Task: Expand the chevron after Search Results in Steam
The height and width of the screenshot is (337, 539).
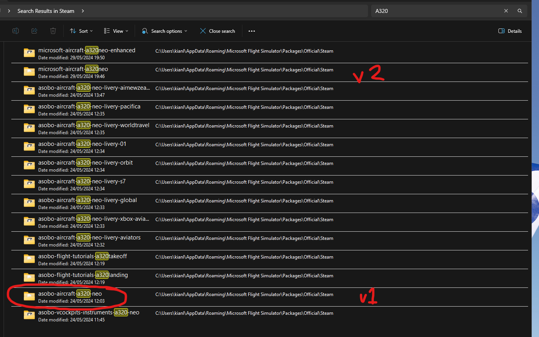Action: tap(83, 11)
